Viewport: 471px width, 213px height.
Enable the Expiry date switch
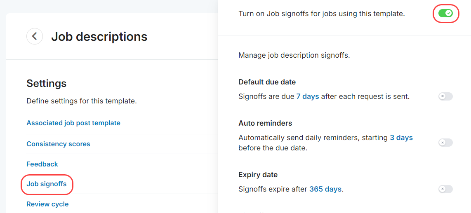pos(445,189)
